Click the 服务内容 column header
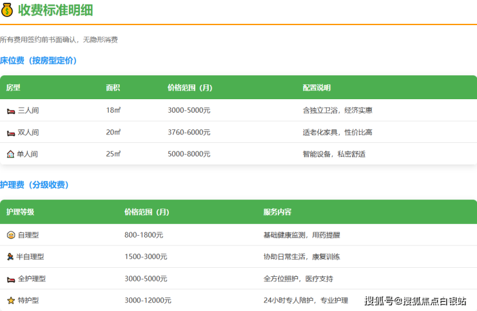Viewport: 477px width, 311px height. (277, 212)
